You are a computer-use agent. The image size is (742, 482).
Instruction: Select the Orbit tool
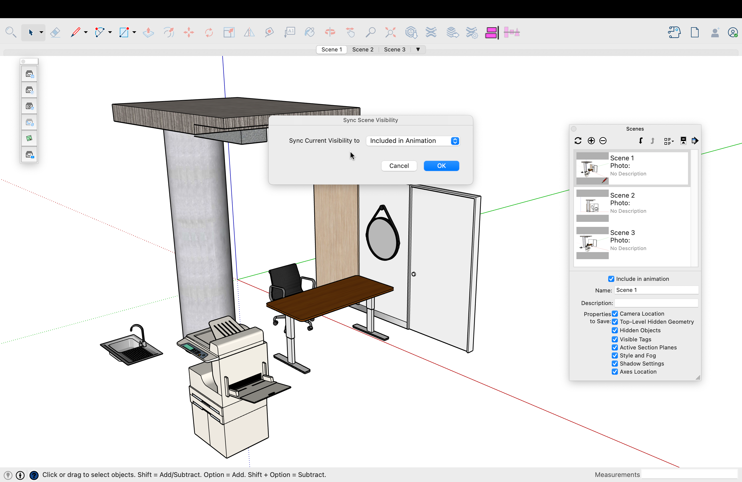click(330, 32)
